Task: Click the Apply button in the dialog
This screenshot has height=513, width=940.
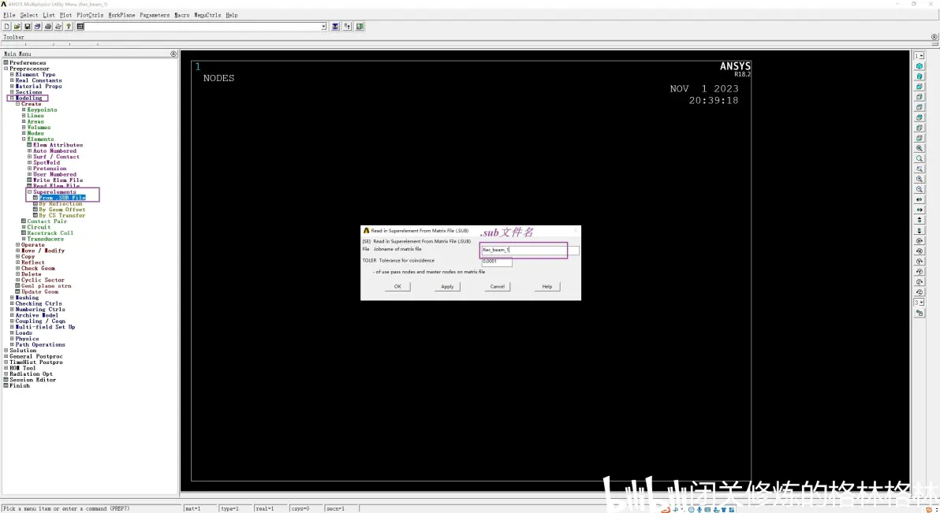Action: [x=447, y=287]
